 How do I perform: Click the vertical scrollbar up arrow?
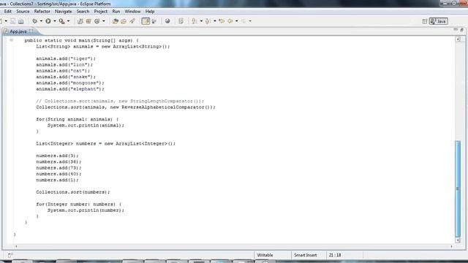(x=458, y=39)
